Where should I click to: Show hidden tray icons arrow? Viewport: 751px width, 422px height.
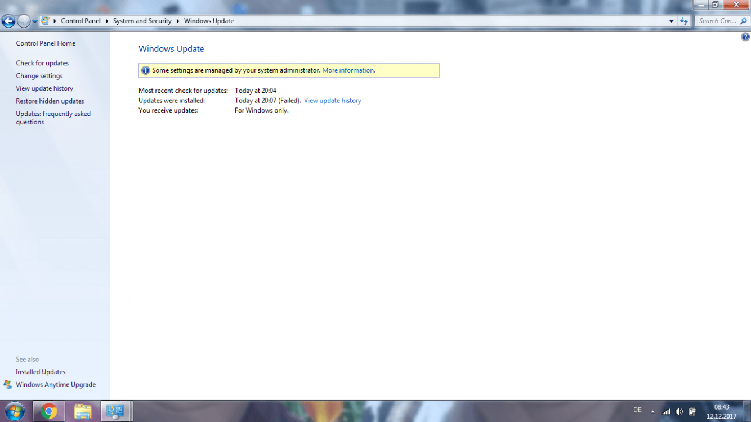(652, 411)
